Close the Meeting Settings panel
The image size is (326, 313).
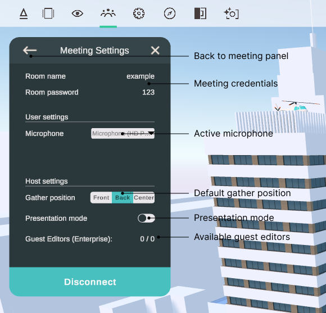(x=155, y=51)
